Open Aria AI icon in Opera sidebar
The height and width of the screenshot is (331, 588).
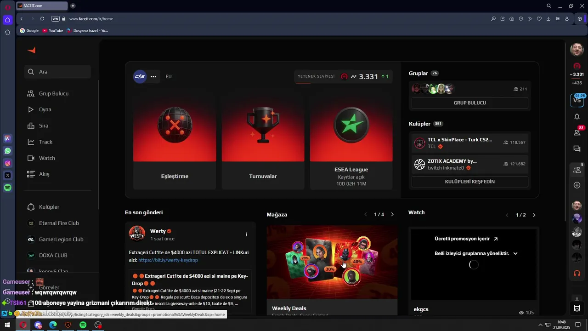[x=7, y=138]
